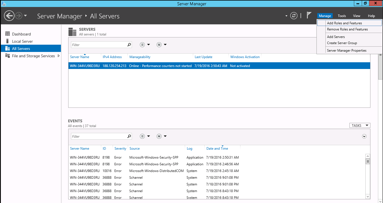
Task: Sort servers by Server Name column
Action: point(80,57)
